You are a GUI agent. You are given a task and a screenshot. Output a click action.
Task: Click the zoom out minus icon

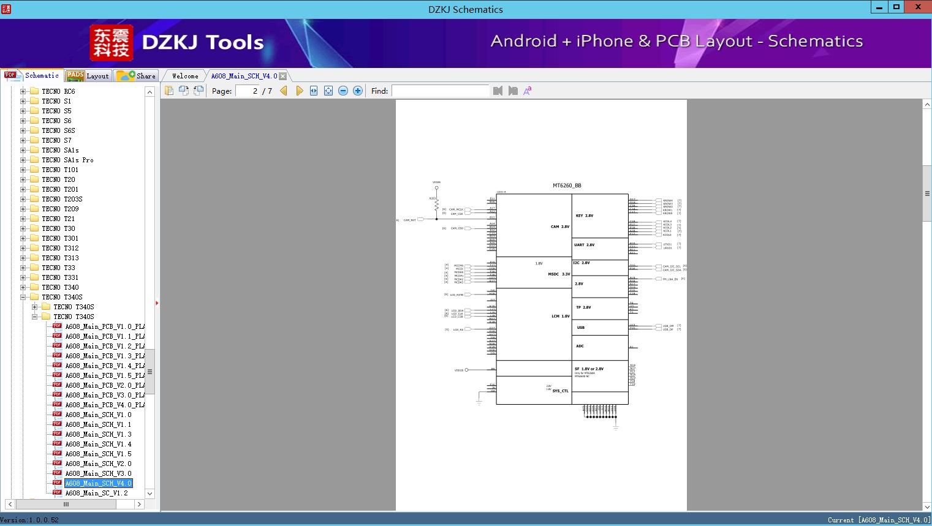point(343,91)
